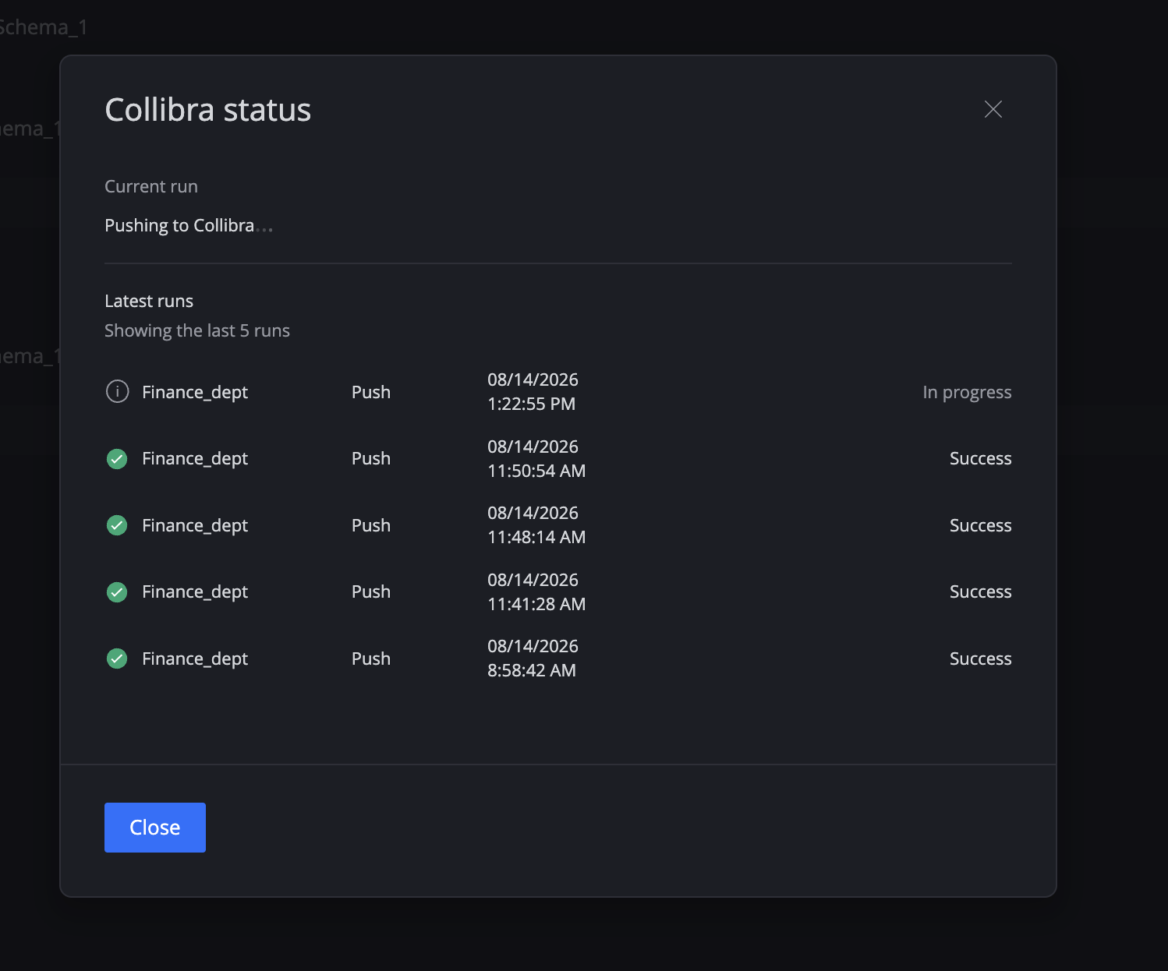Click Finance_dept in the 11:48:14 AM row
This screenshot has width=1168, height=971.
coord(195,525)
